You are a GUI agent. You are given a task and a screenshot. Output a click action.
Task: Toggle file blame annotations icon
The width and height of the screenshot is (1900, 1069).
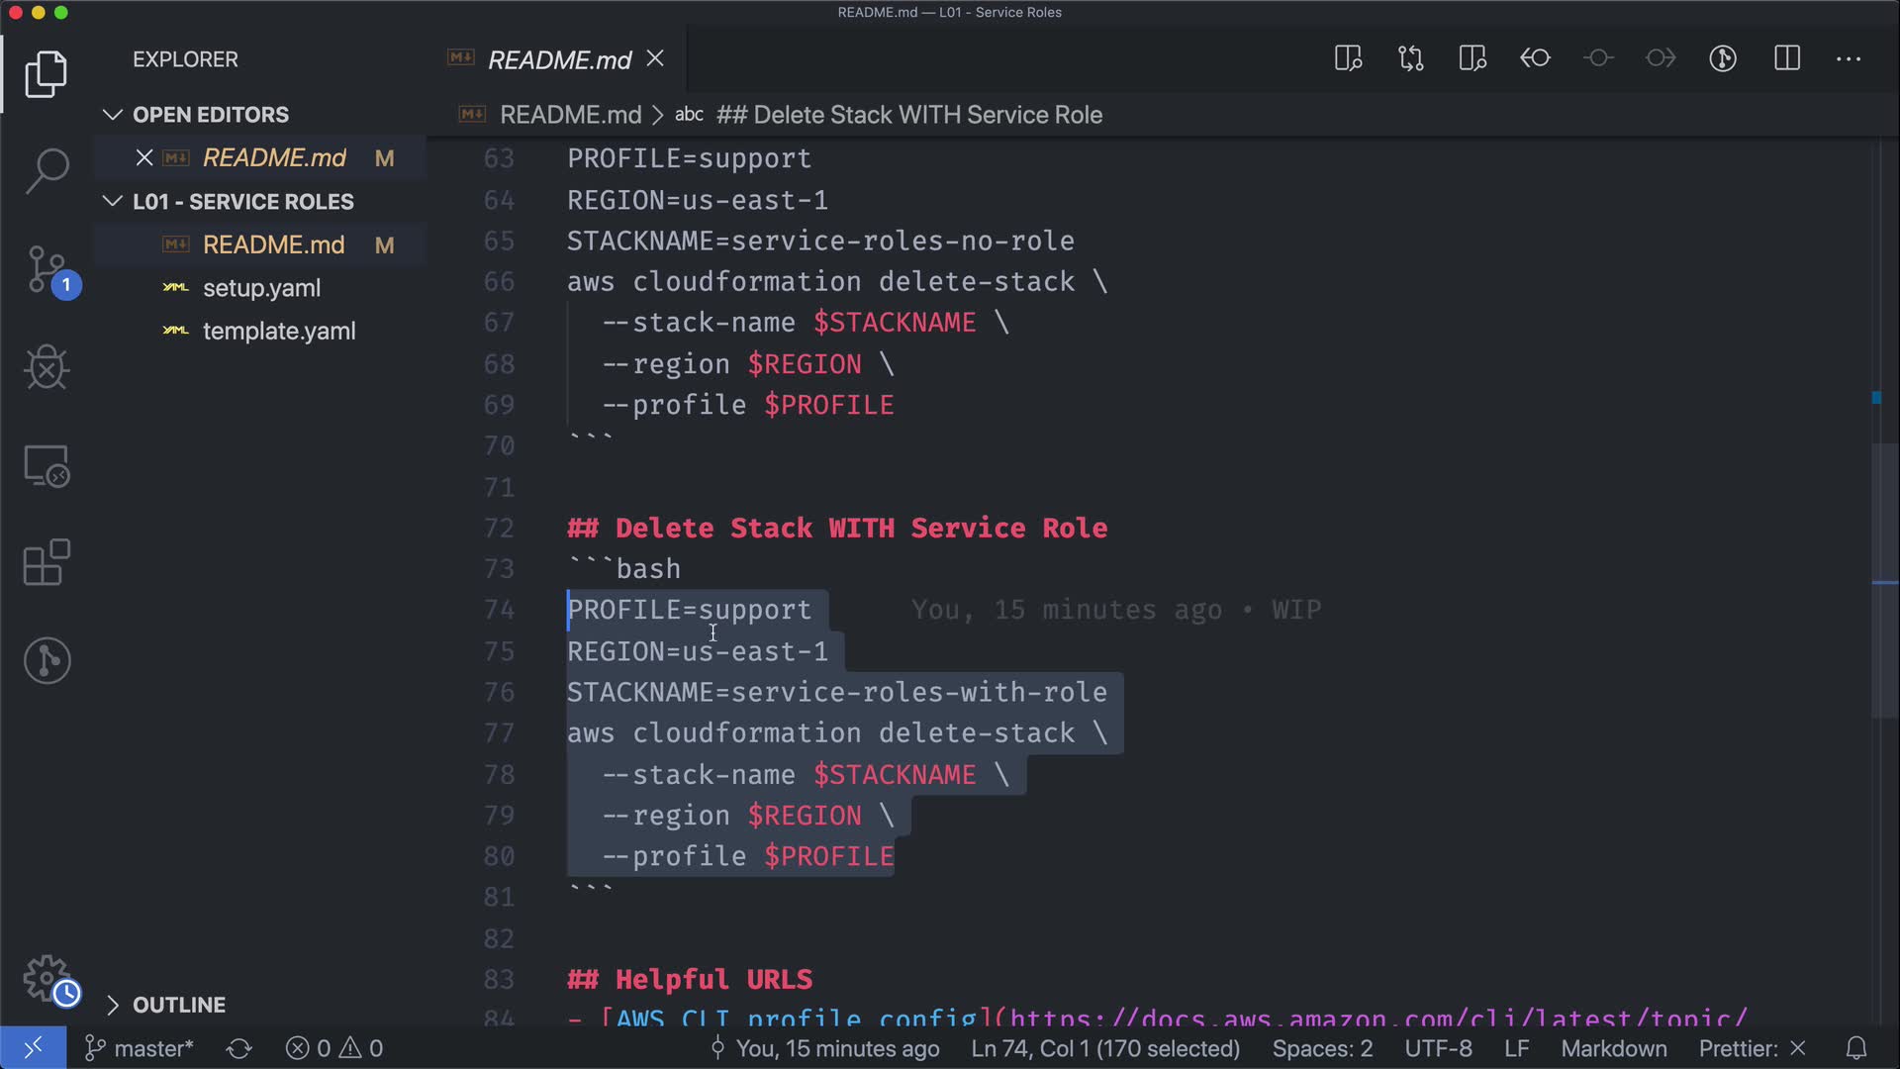(1723, 58)
